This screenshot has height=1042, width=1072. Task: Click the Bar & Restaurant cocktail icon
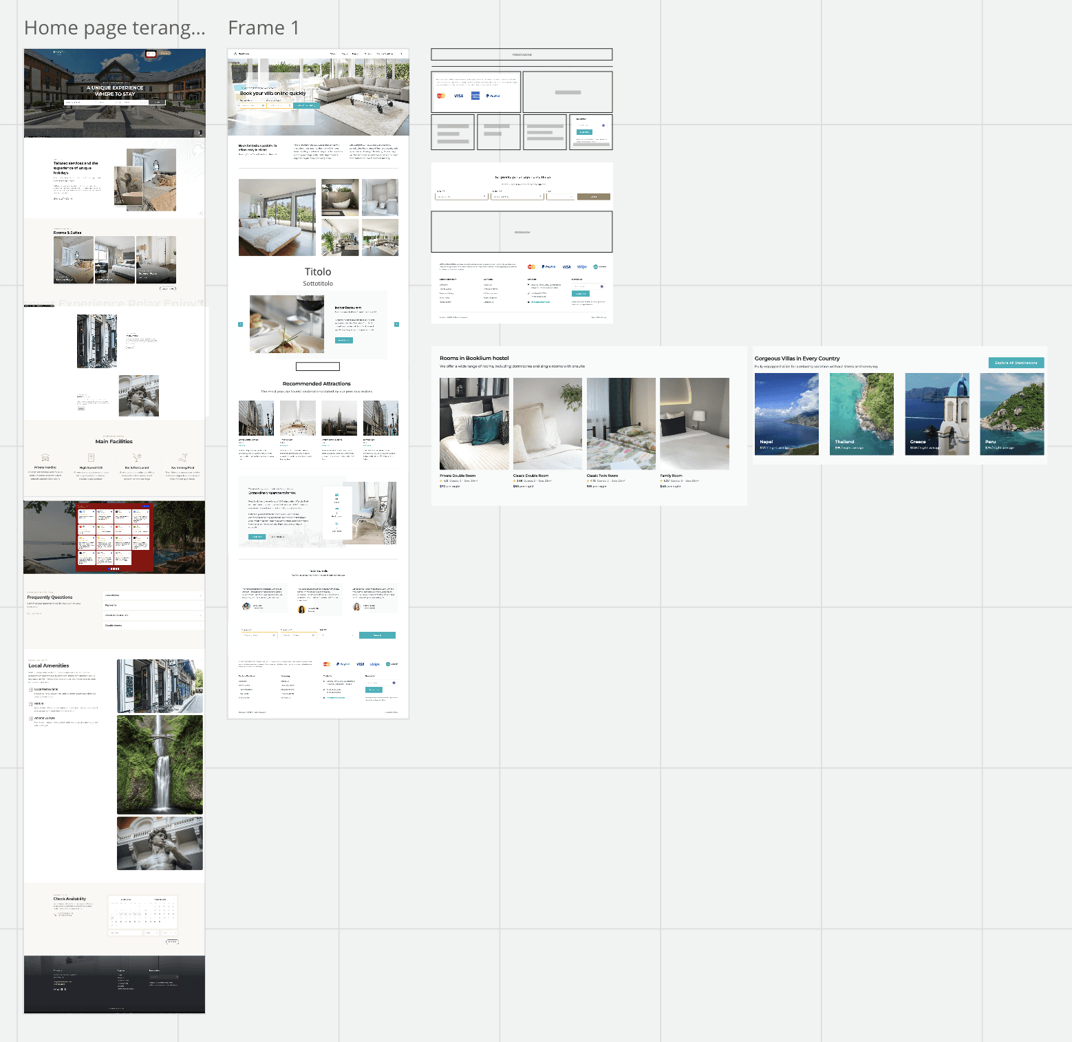[137, 458]
